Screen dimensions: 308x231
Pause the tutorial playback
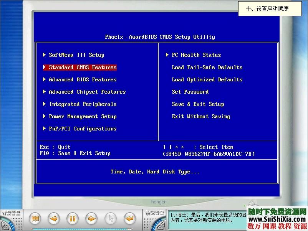click(x=73, y=219)
